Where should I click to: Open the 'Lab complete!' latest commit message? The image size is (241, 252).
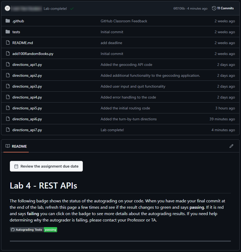(x=55, y=8)
